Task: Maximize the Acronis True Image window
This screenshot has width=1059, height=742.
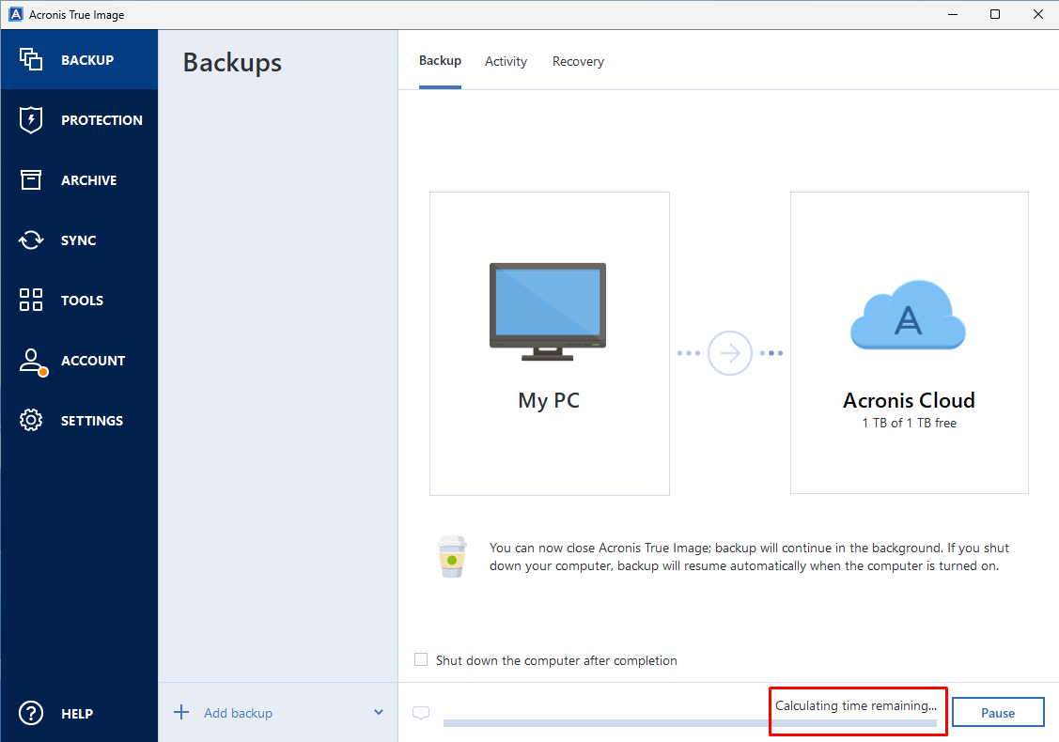Action: click(995, 14)
